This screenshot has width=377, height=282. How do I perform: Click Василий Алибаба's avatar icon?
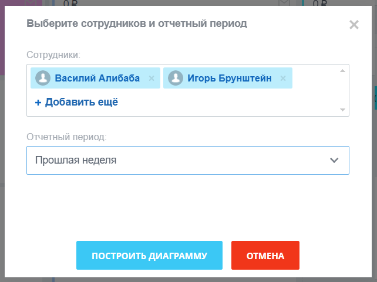point(43,79)
